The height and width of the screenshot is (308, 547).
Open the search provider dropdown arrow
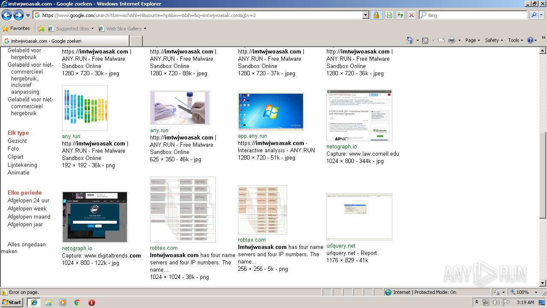[542, 15]
